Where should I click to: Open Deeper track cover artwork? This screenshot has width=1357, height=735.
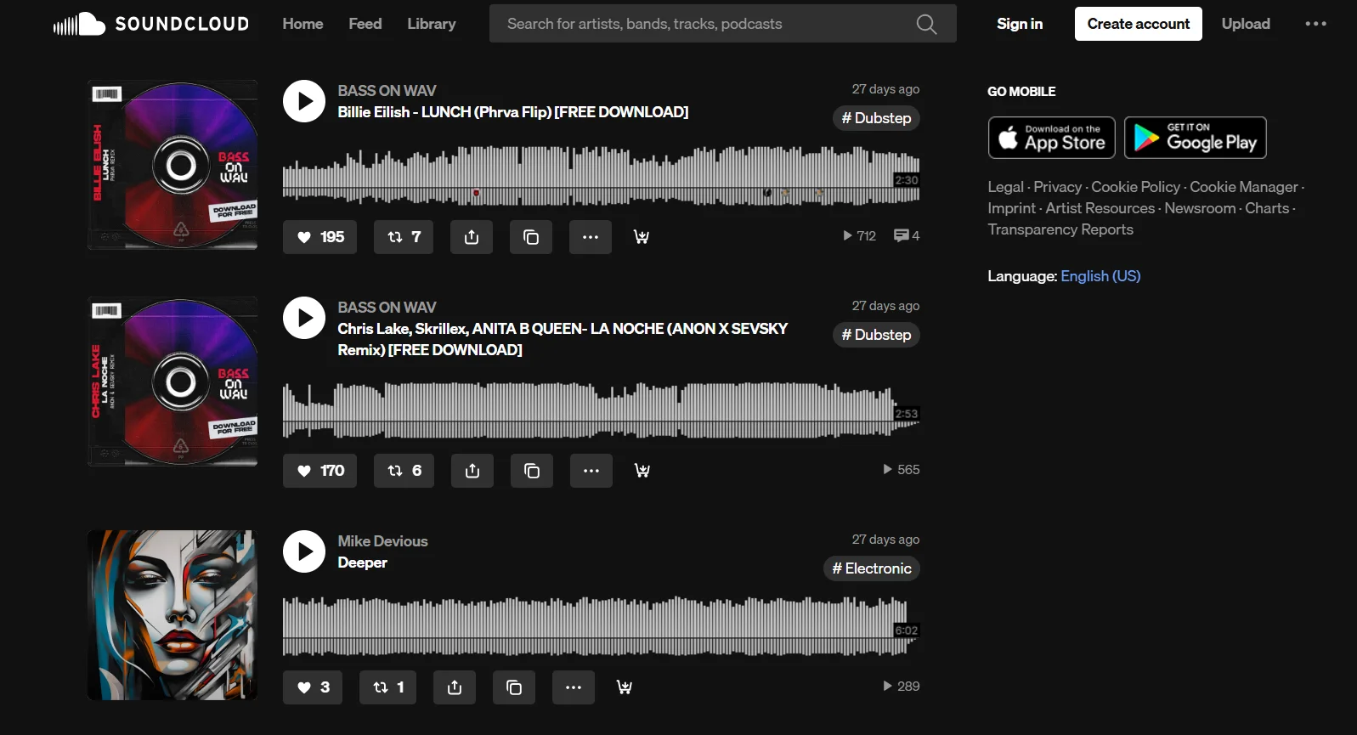tap(172, 615)
